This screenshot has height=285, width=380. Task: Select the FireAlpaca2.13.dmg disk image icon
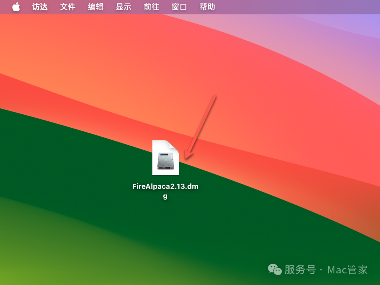165,158
